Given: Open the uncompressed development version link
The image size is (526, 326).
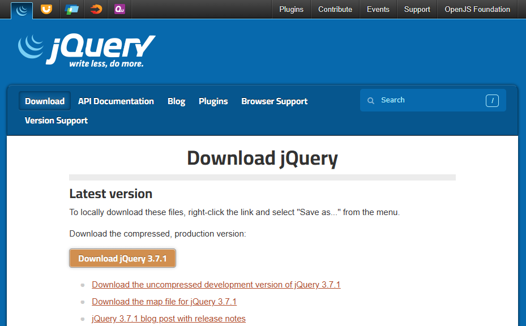Looking at the screenshot, I should click(x=216, y=285).
